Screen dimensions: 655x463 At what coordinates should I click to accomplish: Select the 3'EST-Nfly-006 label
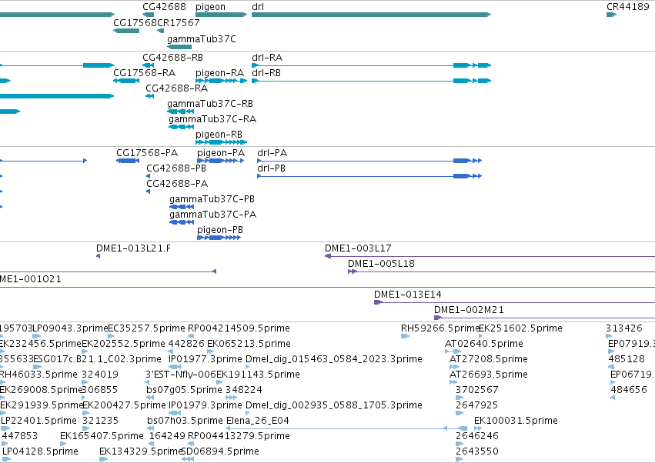(x=180, y=375)
